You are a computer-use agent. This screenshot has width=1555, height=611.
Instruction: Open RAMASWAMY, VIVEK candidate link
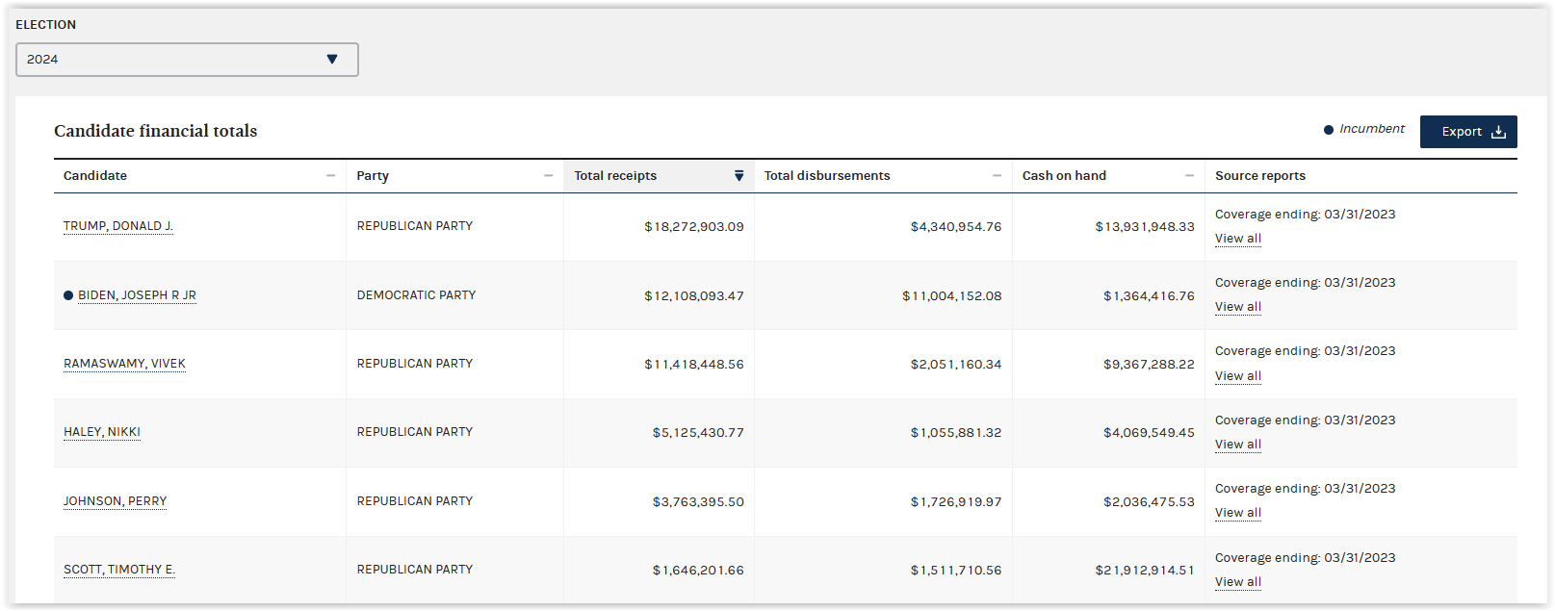point(124,364)
